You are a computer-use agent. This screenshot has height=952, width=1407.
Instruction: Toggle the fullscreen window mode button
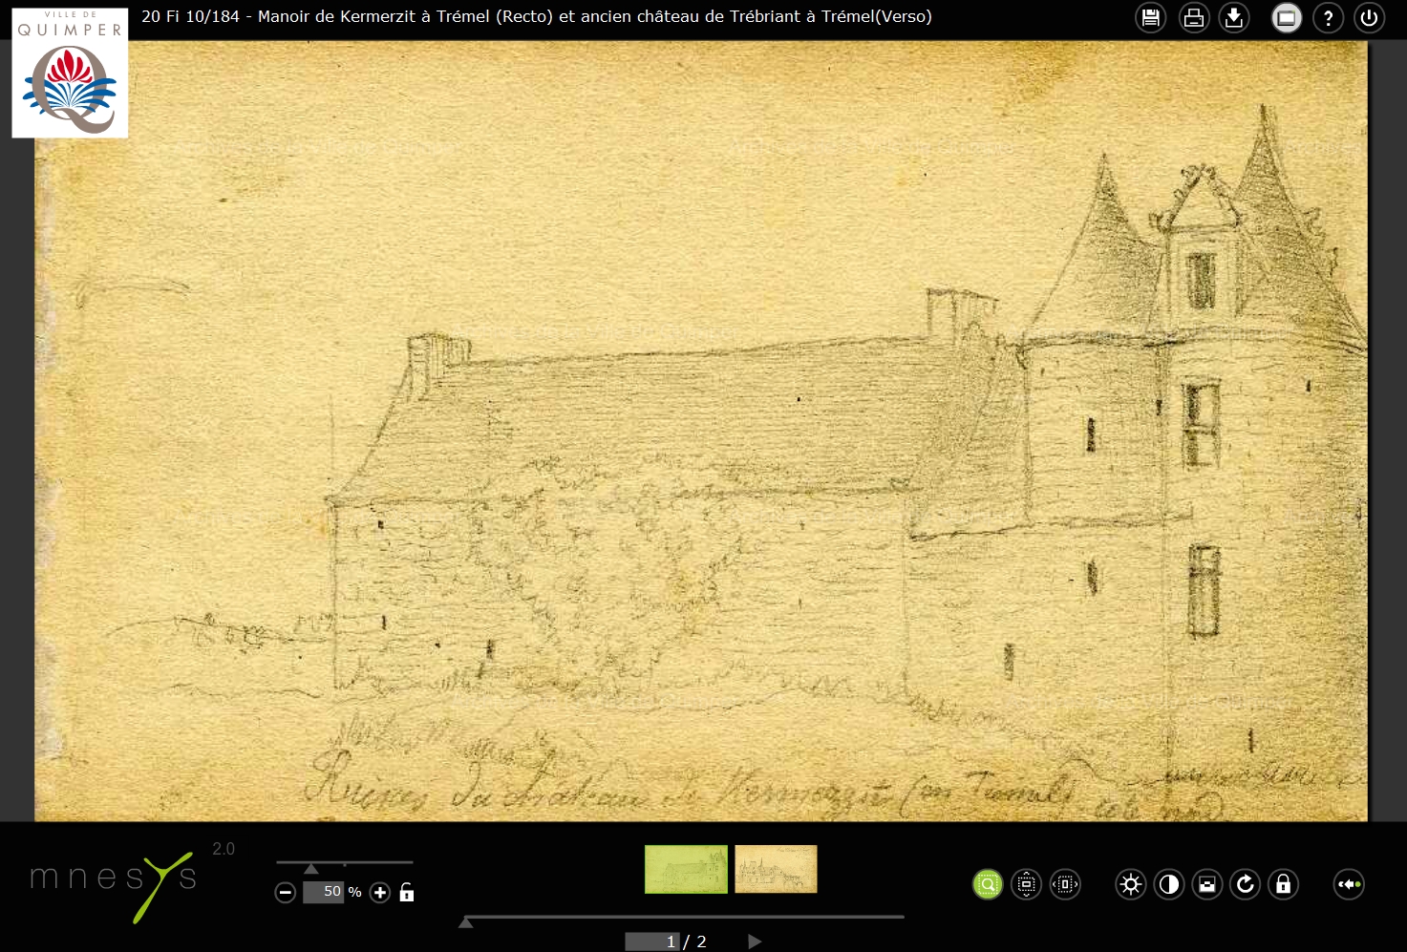[1287, 18]
